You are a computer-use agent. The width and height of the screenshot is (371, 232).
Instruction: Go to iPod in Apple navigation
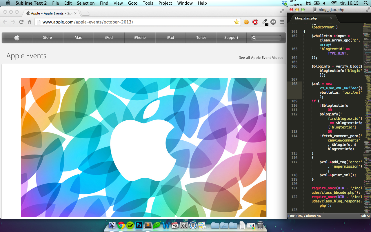tap(109, 37)
